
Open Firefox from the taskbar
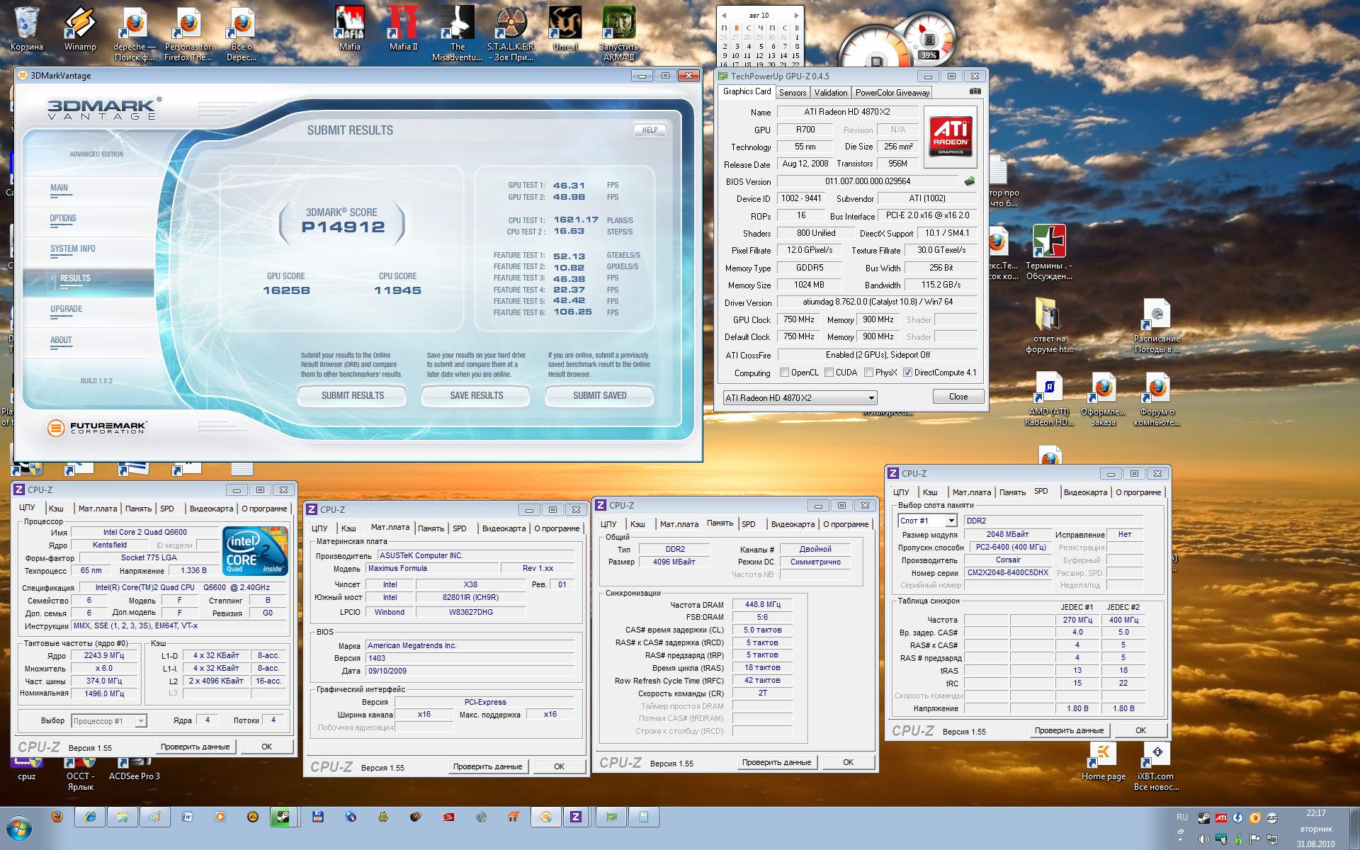coord(57,817)
